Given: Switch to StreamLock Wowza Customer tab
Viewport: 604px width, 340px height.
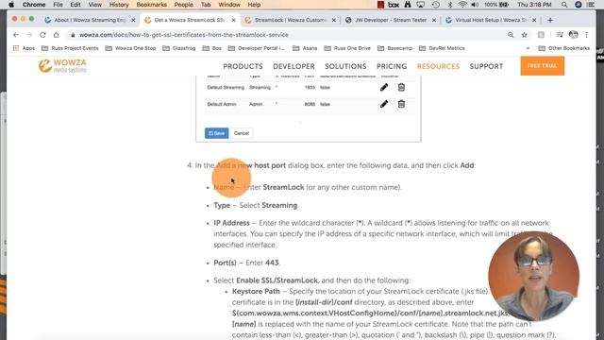Looking at the screenshot, I should tap(290, 20).
